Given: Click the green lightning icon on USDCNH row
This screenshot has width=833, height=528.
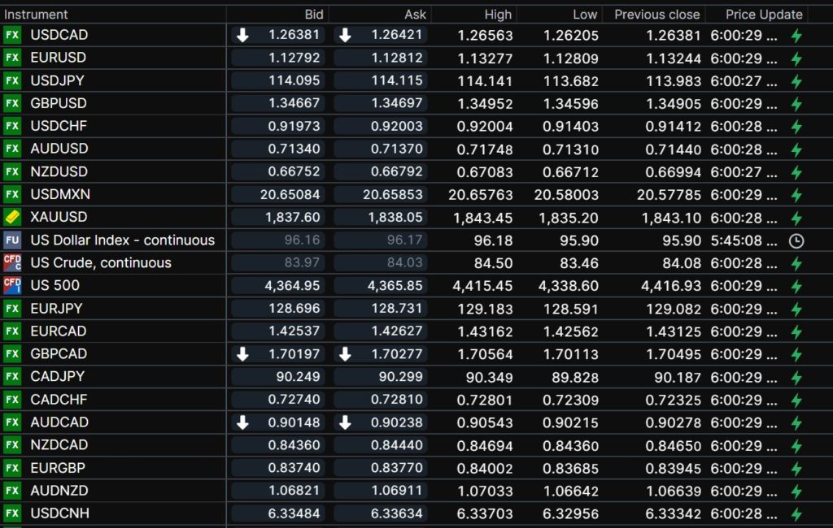Looking at the screenshot, I should coord(796,513).
